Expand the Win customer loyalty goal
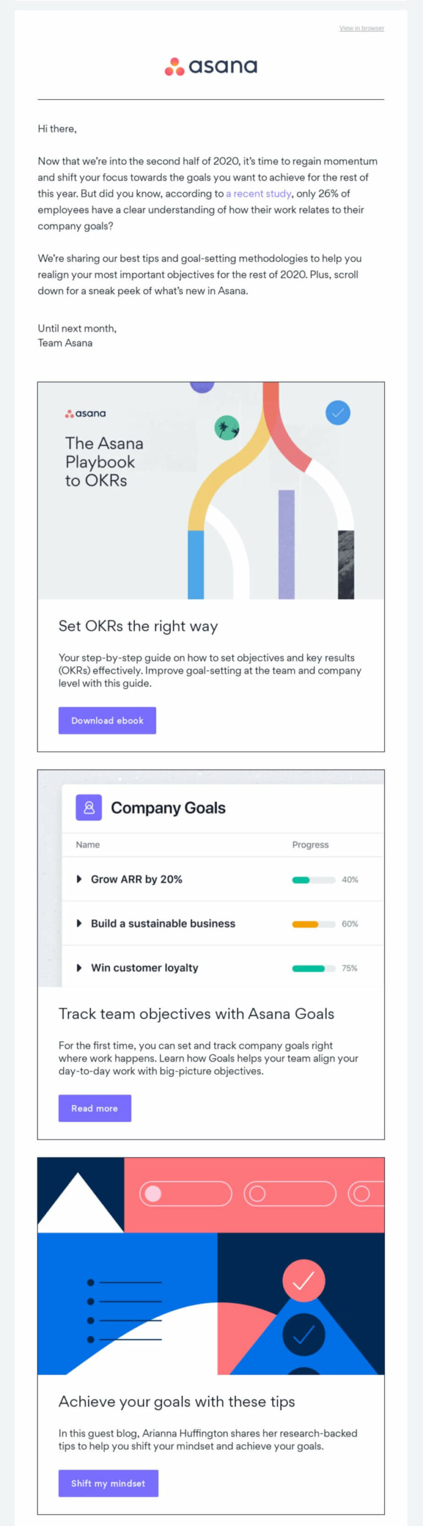Image resolution: width=423 pixels, height=1526 pixels. coord(79,967)
